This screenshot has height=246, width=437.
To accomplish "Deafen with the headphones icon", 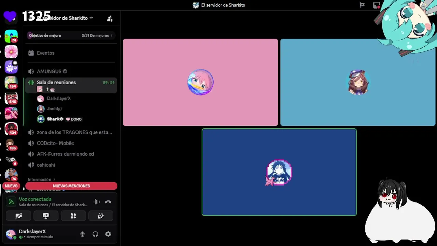I will pos(95,234).
